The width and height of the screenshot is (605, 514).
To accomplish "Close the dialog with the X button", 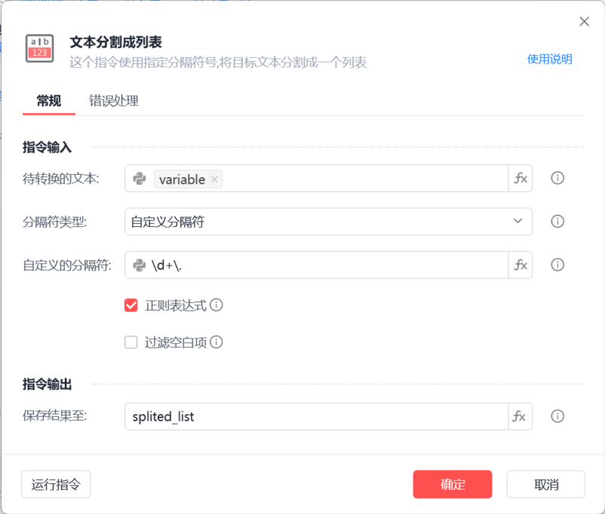I will pos(584,22).
